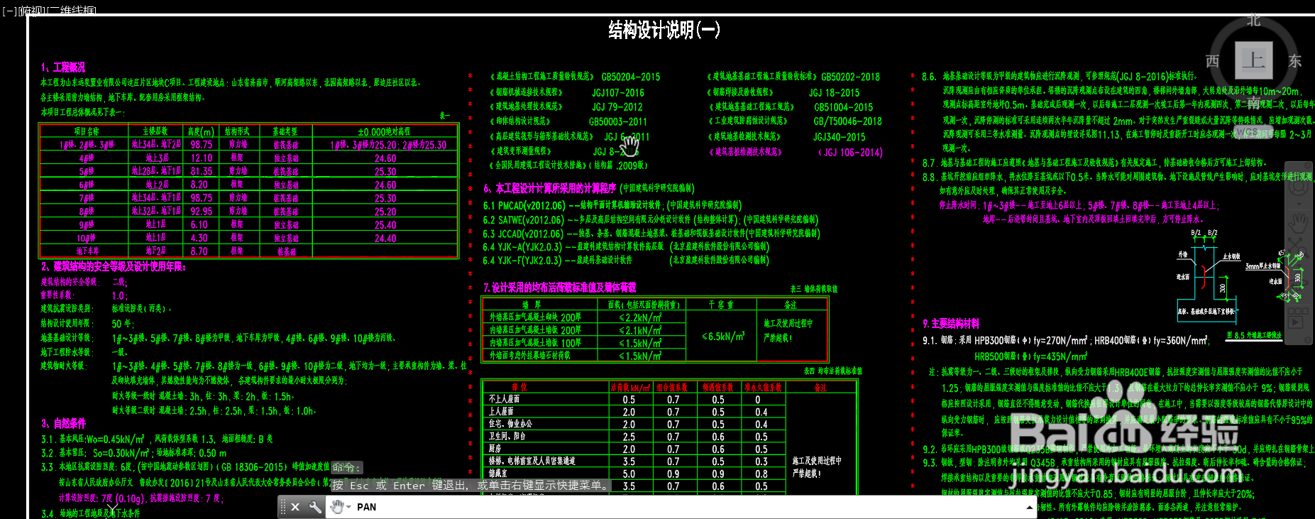
Task: Open the SteeringWheels tool in navigation bar
Action: 1298,187
